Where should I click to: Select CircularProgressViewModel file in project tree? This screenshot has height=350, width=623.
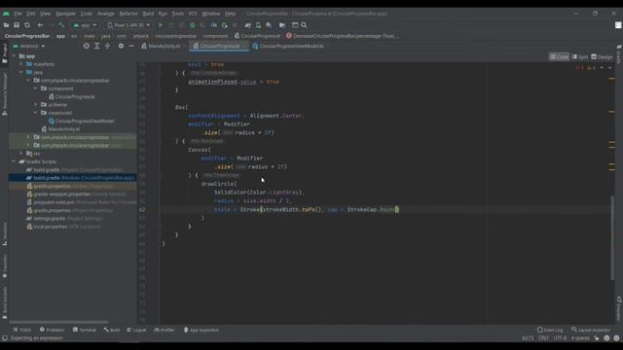[81, 121]
